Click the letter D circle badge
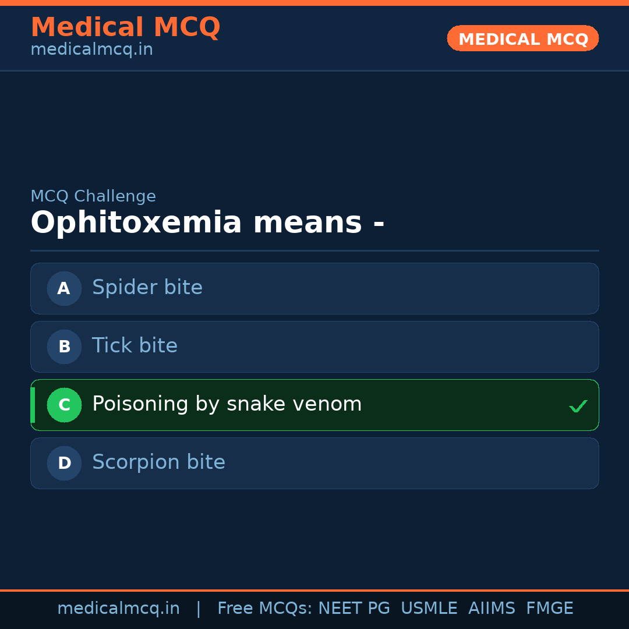The width and height of the screenshot is (629, 629). point(64,463)
